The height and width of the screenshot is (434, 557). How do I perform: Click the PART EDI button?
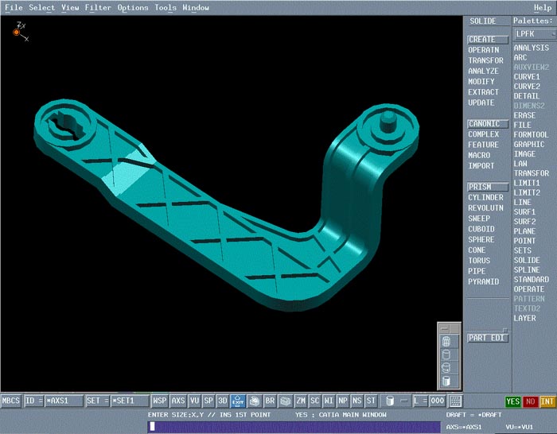(x=486, y=338)
